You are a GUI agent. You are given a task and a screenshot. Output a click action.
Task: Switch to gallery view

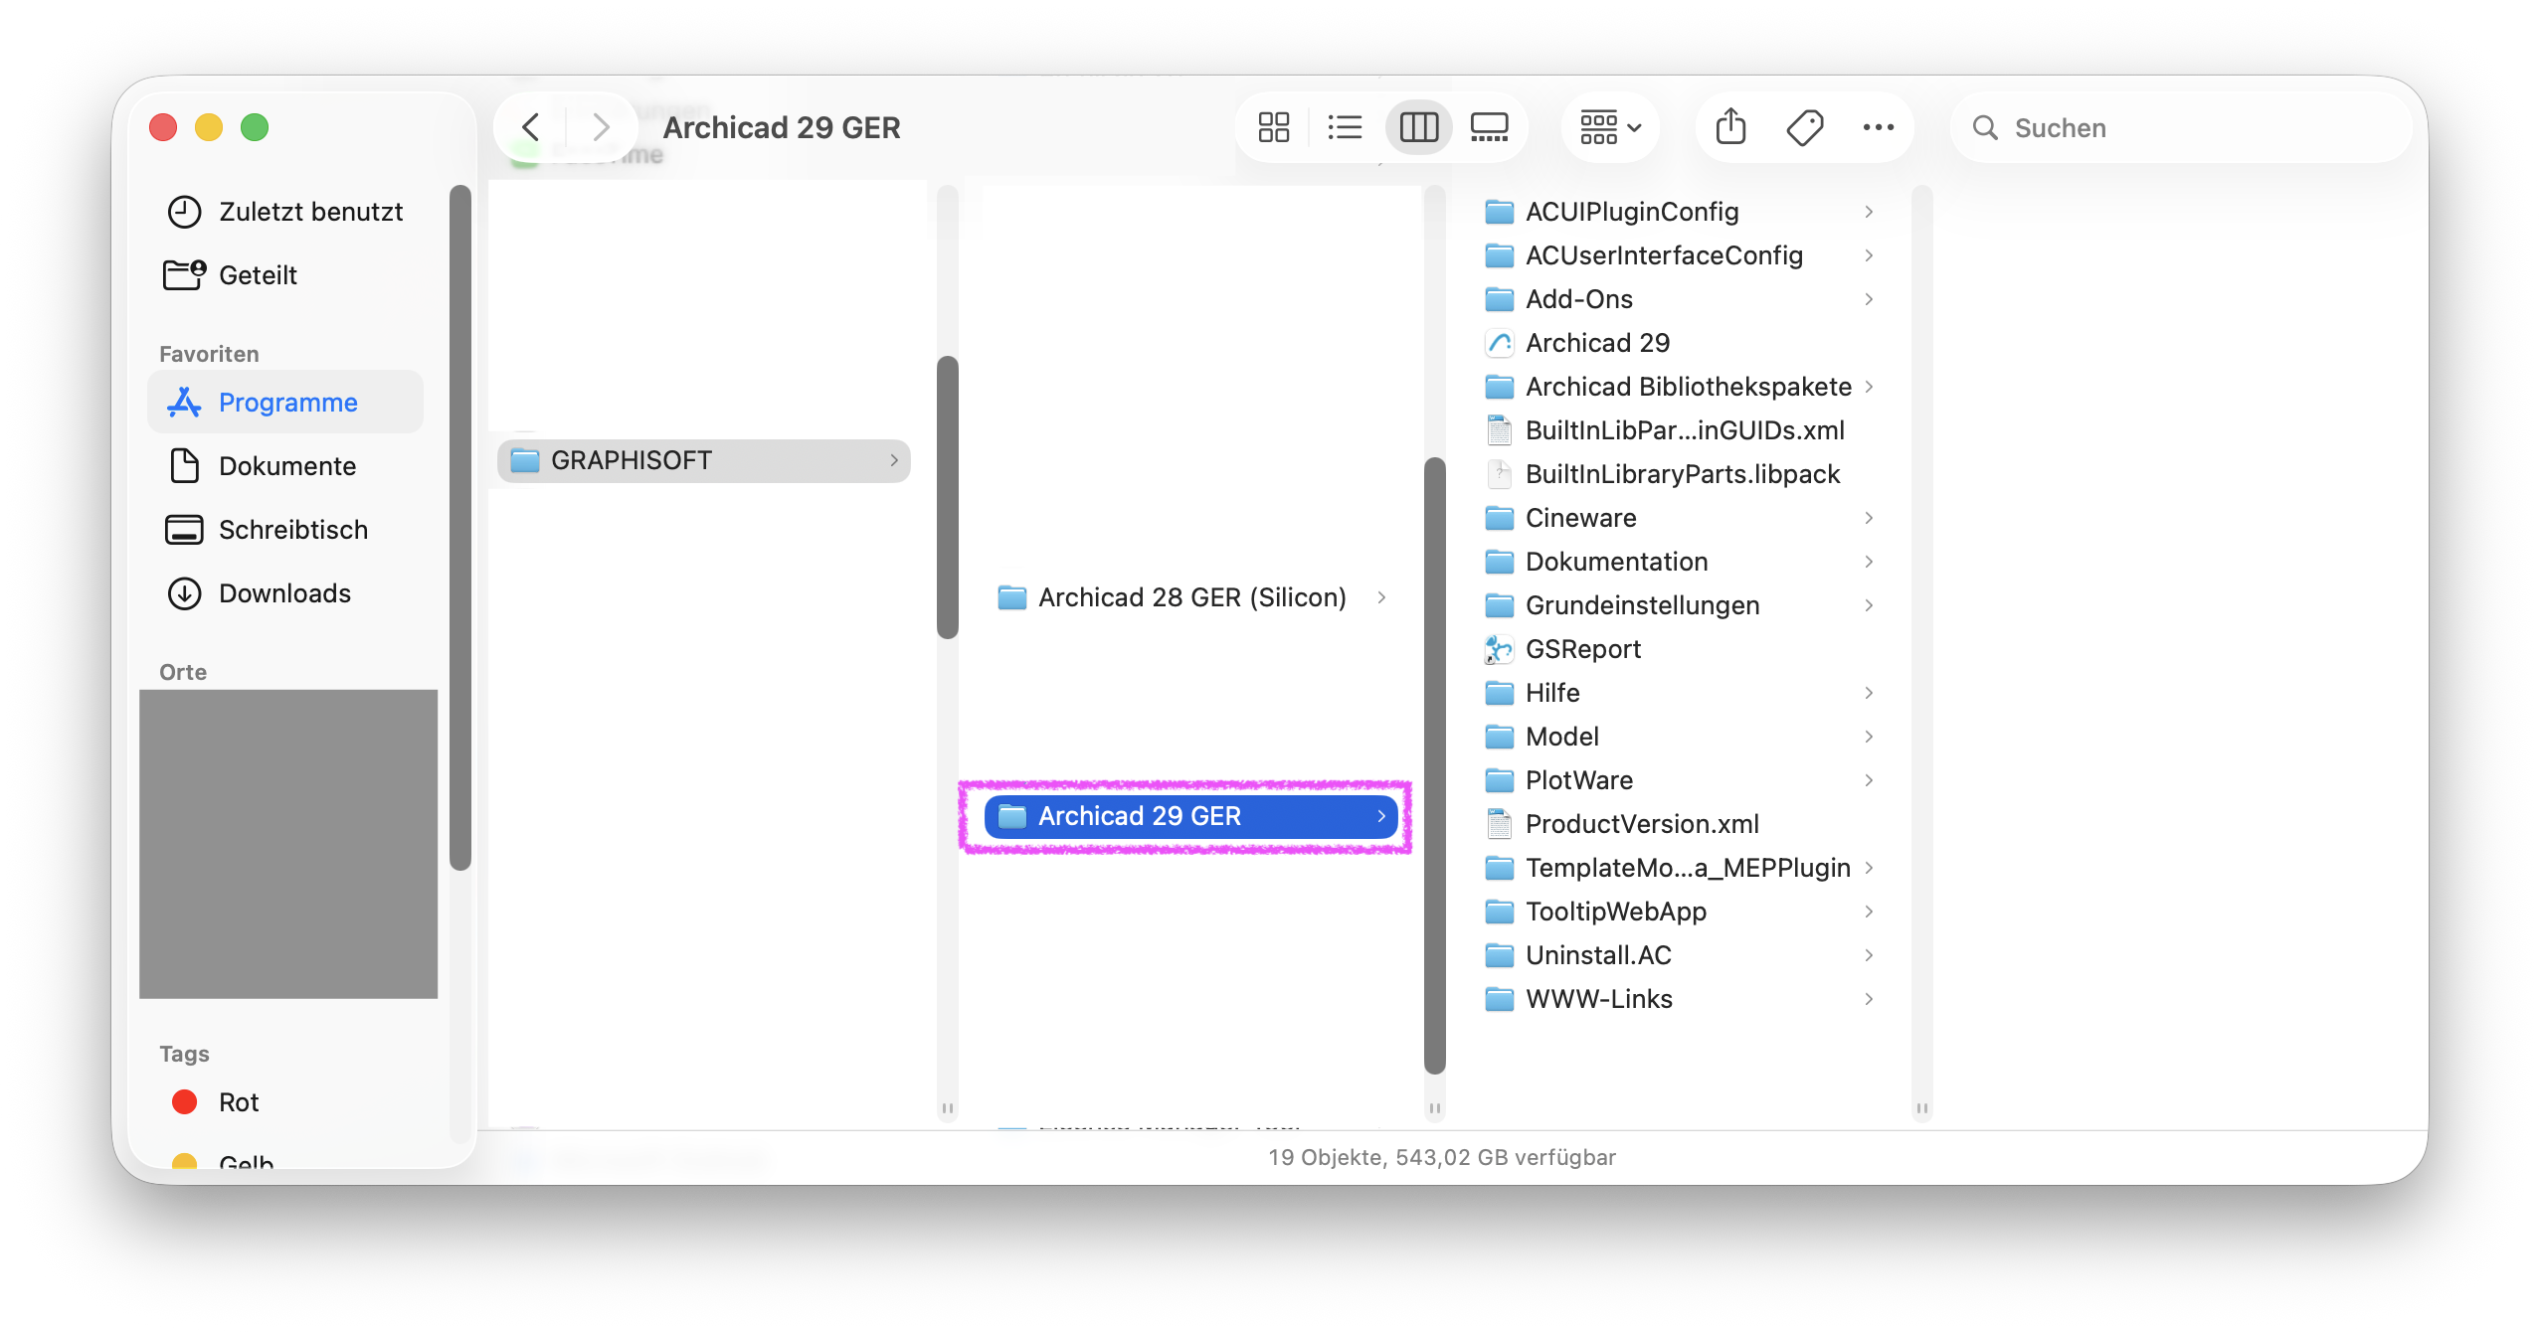1489,127
